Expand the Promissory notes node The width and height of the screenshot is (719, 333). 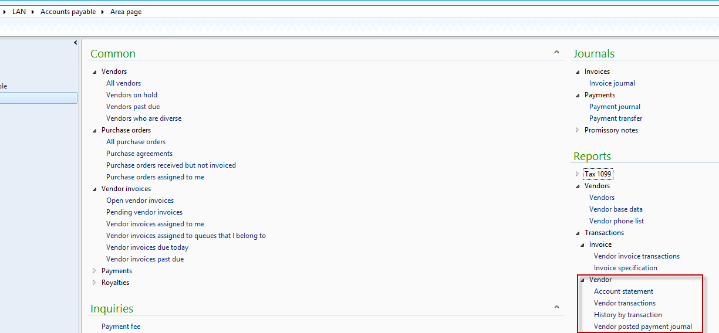tap(577, 130)
